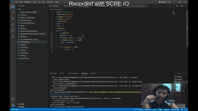The height and width of the screenshot is (111, 198).
Task: Select the first Python terminal in list
Action: [x=179, y=77]
